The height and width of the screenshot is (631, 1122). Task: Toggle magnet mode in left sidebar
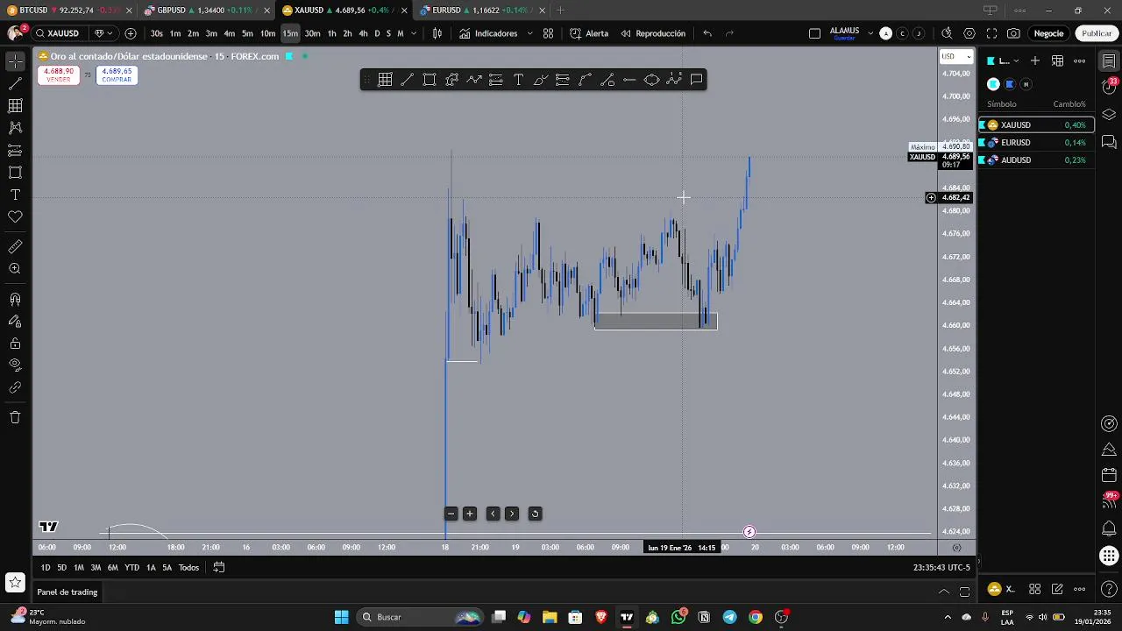(15, 300)
